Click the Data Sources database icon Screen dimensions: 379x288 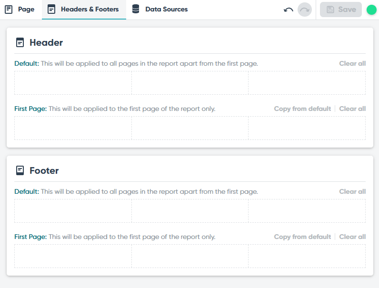(x=136, y=9)
